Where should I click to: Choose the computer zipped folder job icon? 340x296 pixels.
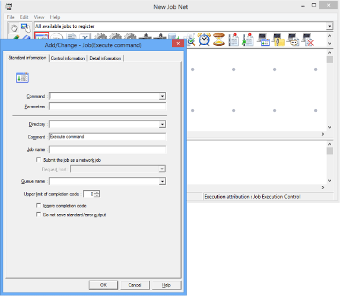(x=278, y=39)
